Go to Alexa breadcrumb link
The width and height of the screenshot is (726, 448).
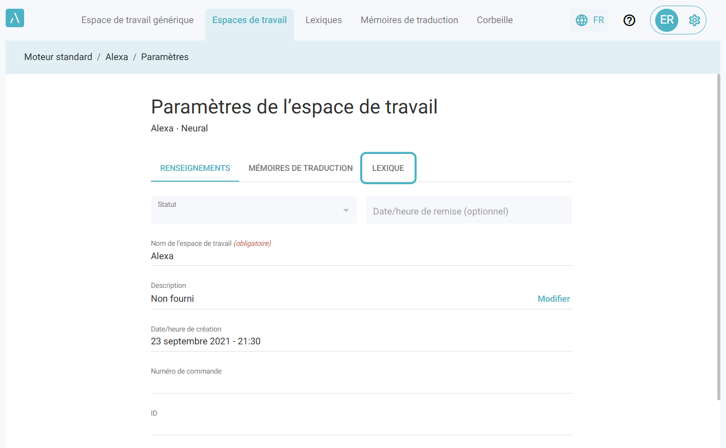pos(116,57)
